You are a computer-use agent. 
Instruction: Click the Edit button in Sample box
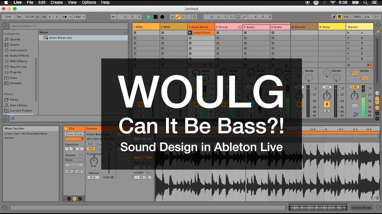(x=91, y=144)
